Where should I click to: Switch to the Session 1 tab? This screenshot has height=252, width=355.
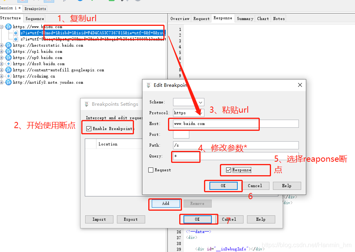tap(10, 8)
